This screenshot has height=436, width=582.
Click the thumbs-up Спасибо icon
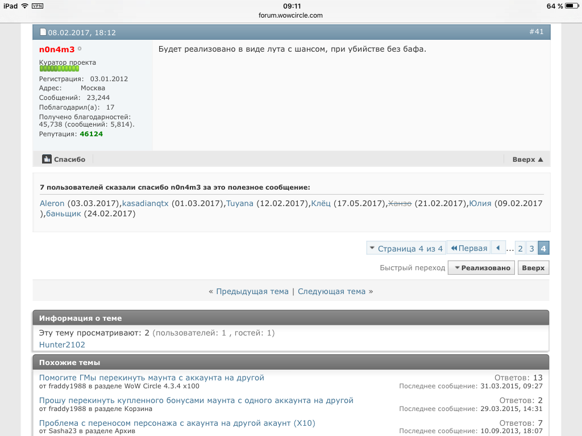[47, 160]
